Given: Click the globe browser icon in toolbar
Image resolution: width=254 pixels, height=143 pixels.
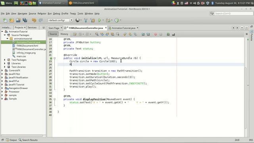Looking at the screenshot, I should [77, 20].
